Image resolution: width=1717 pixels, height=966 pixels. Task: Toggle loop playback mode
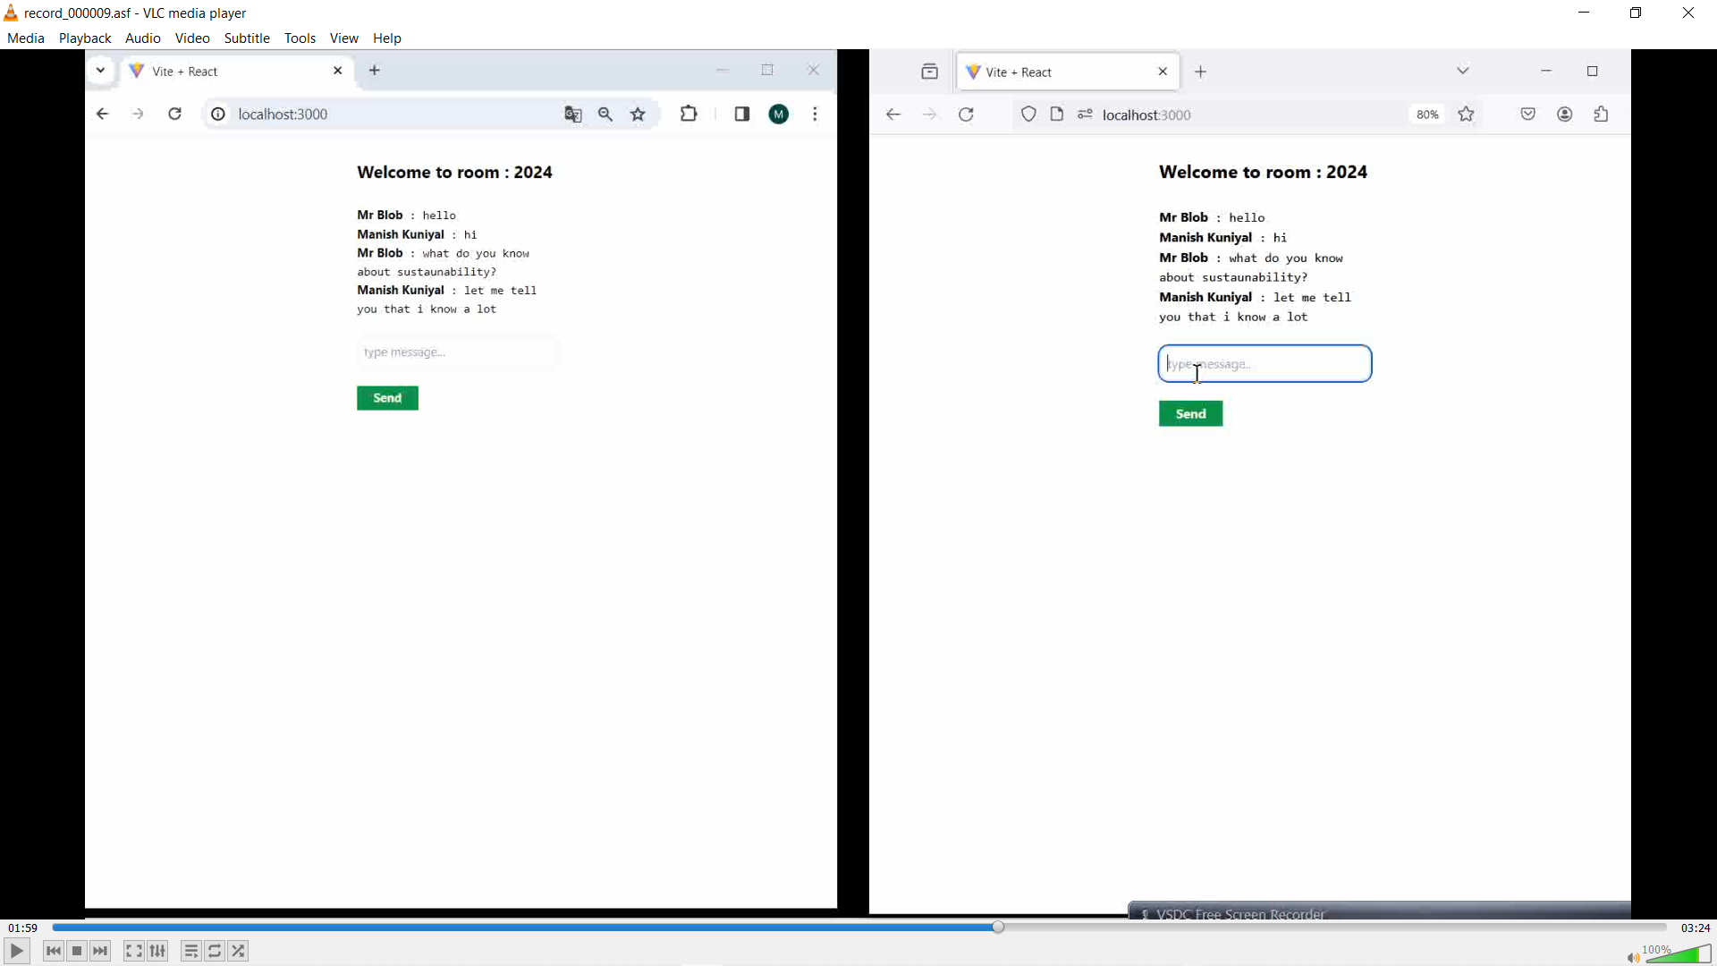coord(215,951)
